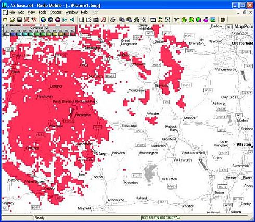Viewport: 255px width, 222px height.
Task: Click the first green circle coverage icon
Action: [x=184, y=20]
